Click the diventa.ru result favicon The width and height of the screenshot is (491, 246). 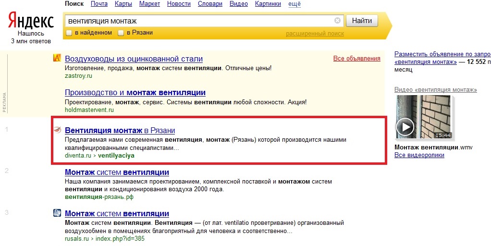[57, 130]
